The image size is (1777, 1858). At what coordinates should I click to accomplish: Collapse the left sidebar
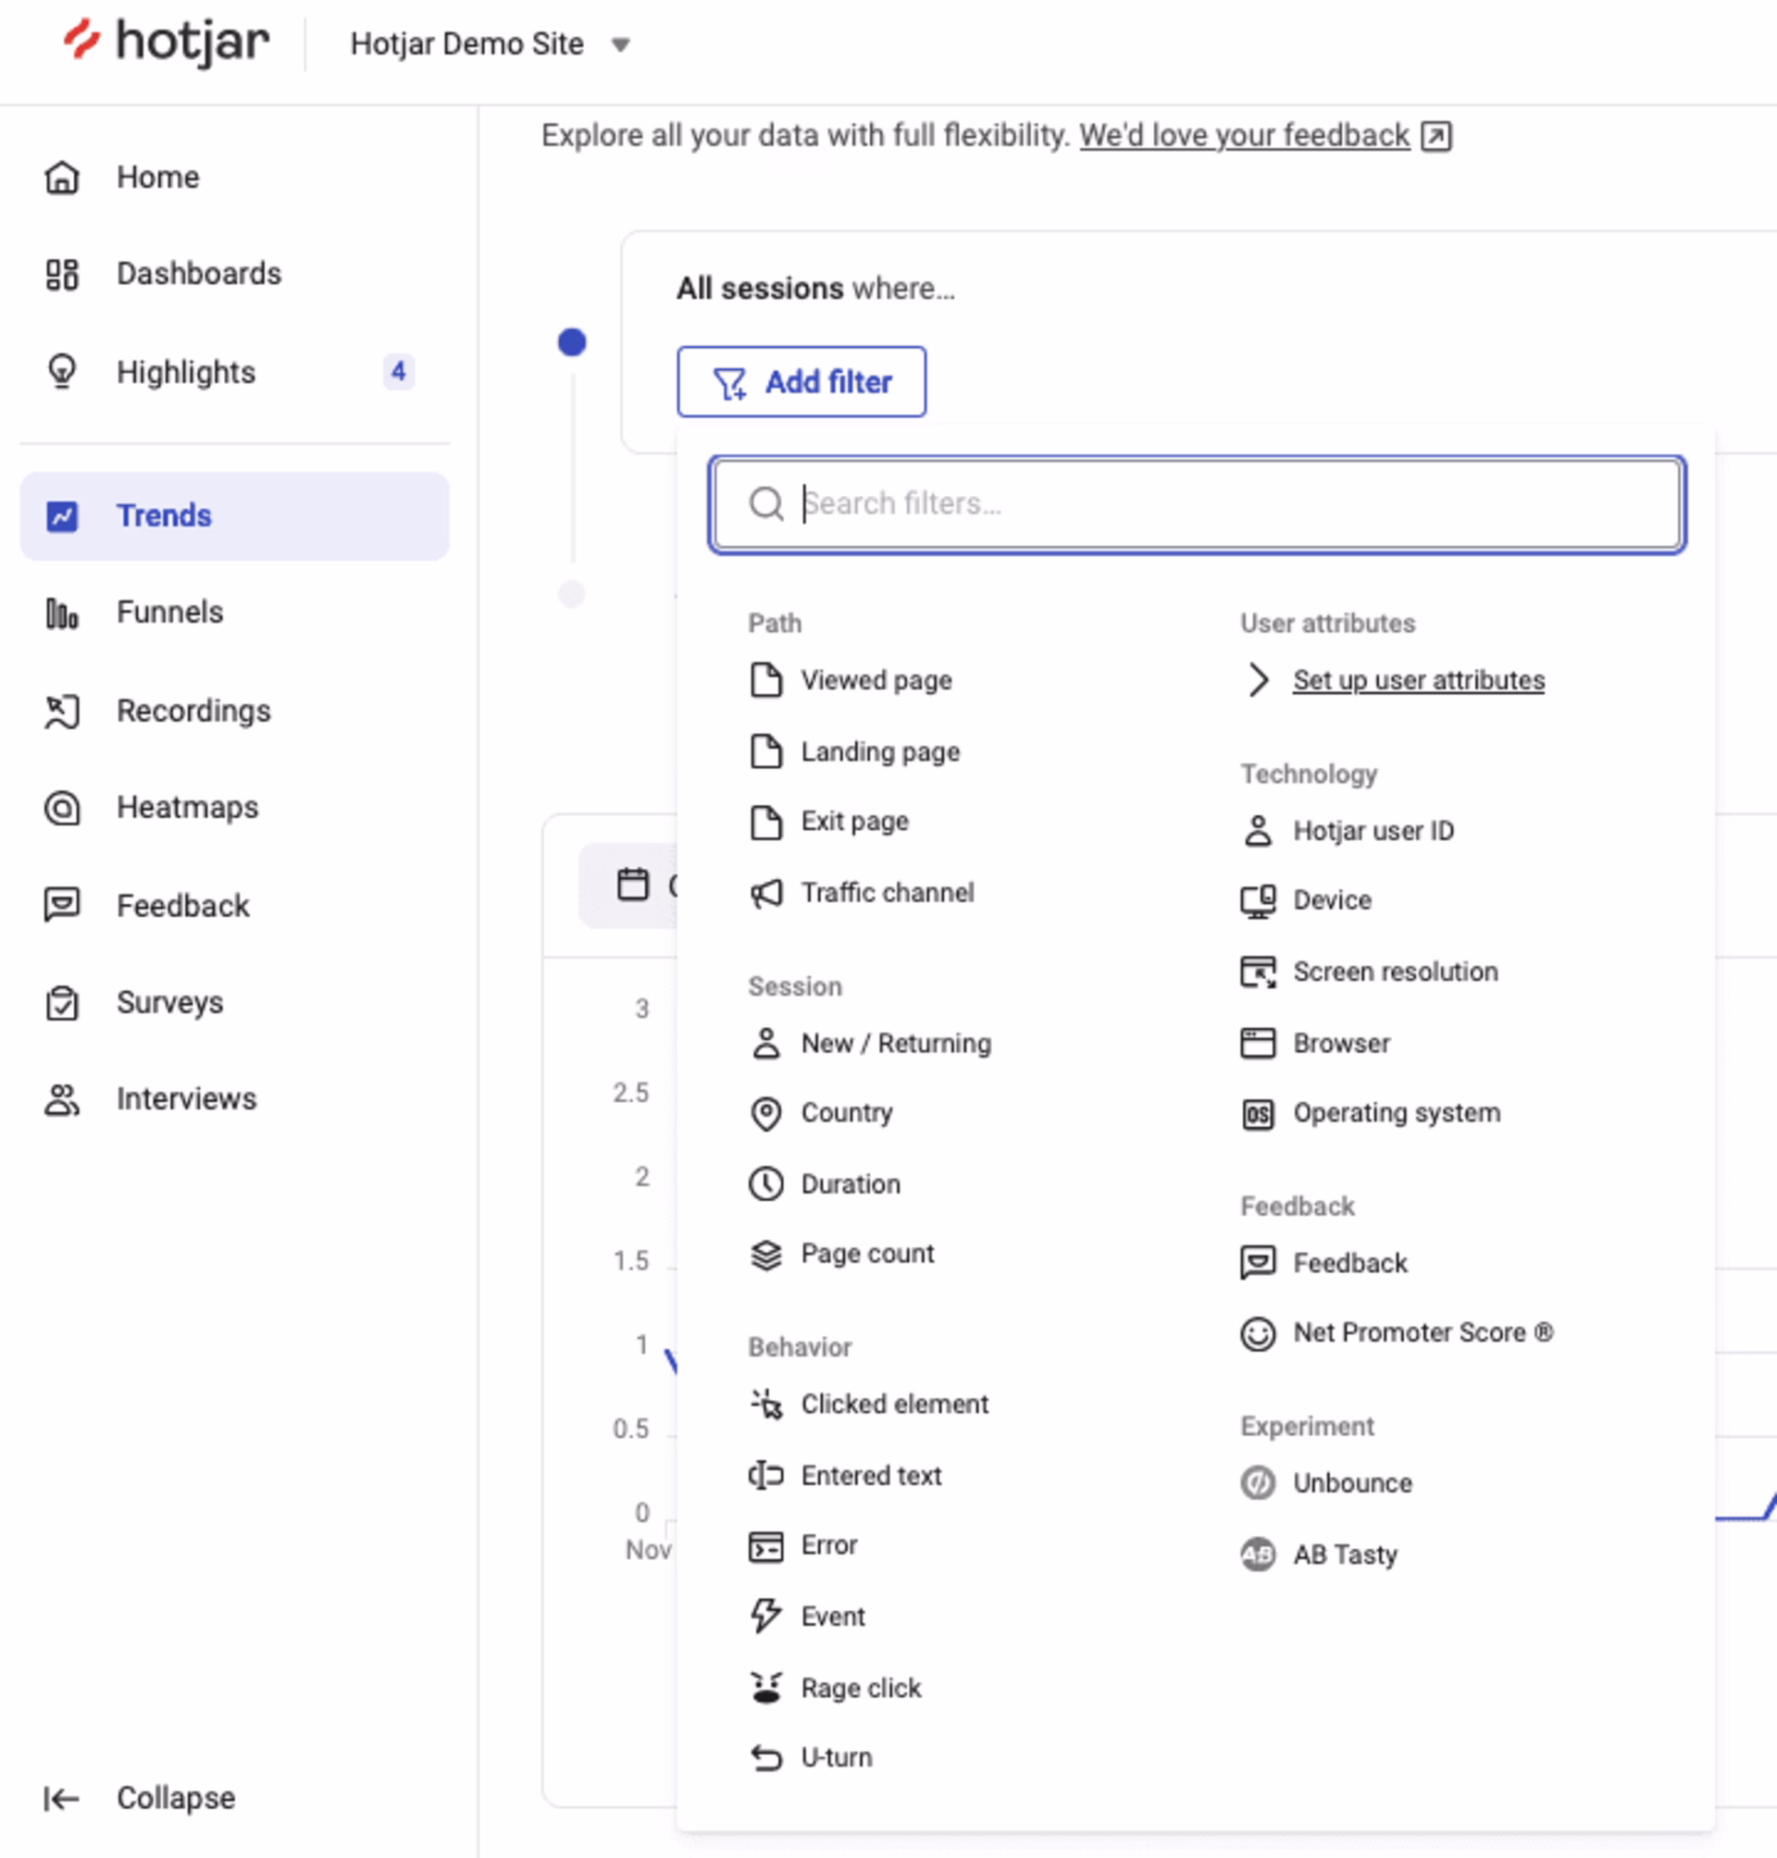pyautogui.click(x=140, y=1797)
